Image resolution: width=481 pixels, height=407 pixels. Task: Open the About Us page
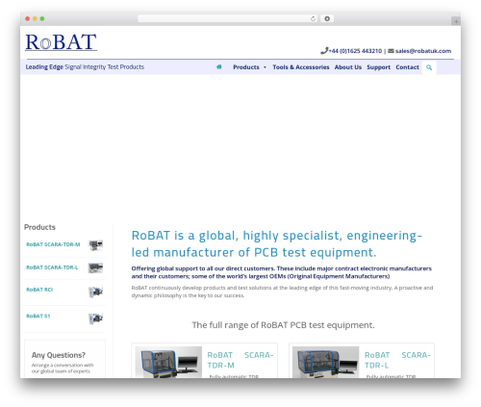348,67
